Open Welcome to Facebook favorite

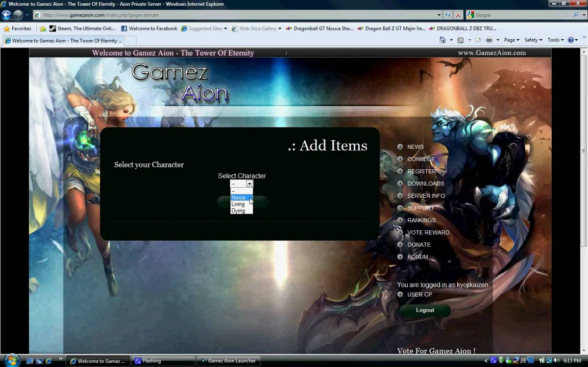click(149, 29)
